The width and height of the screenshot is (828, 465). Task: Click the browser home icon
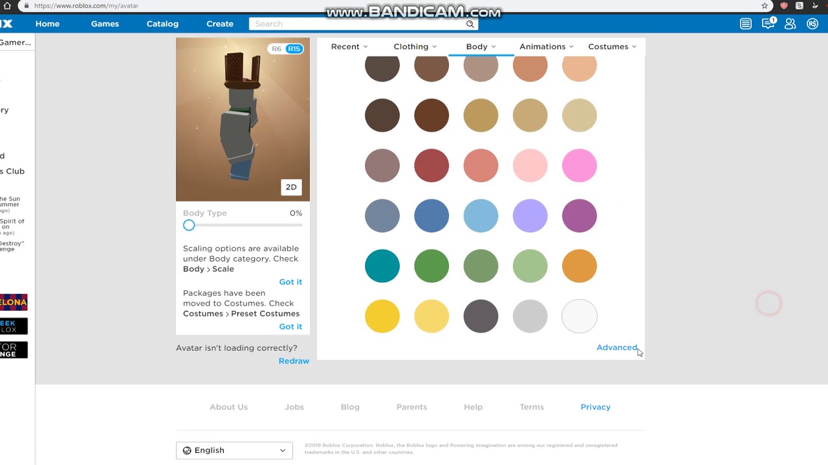coord(7,6)
